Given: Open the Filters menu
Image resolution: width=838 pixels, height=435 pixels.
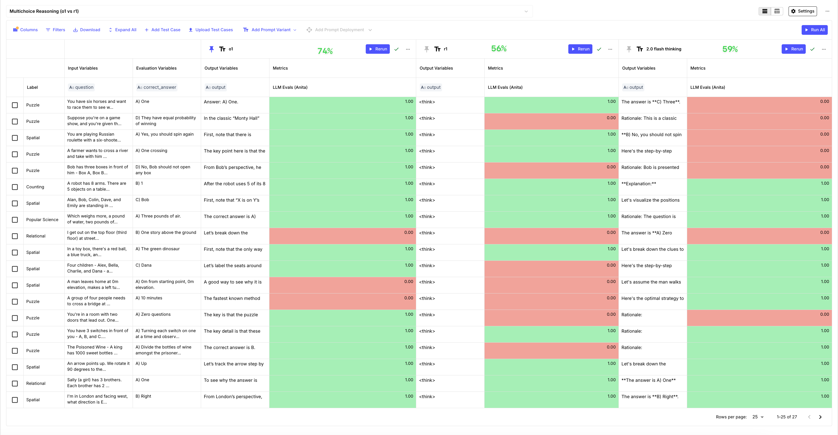Looking at the screenshot, I should click(55, 30).
